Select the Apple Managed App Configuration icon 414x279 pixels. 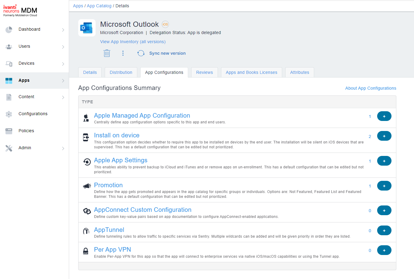point(86,117)
